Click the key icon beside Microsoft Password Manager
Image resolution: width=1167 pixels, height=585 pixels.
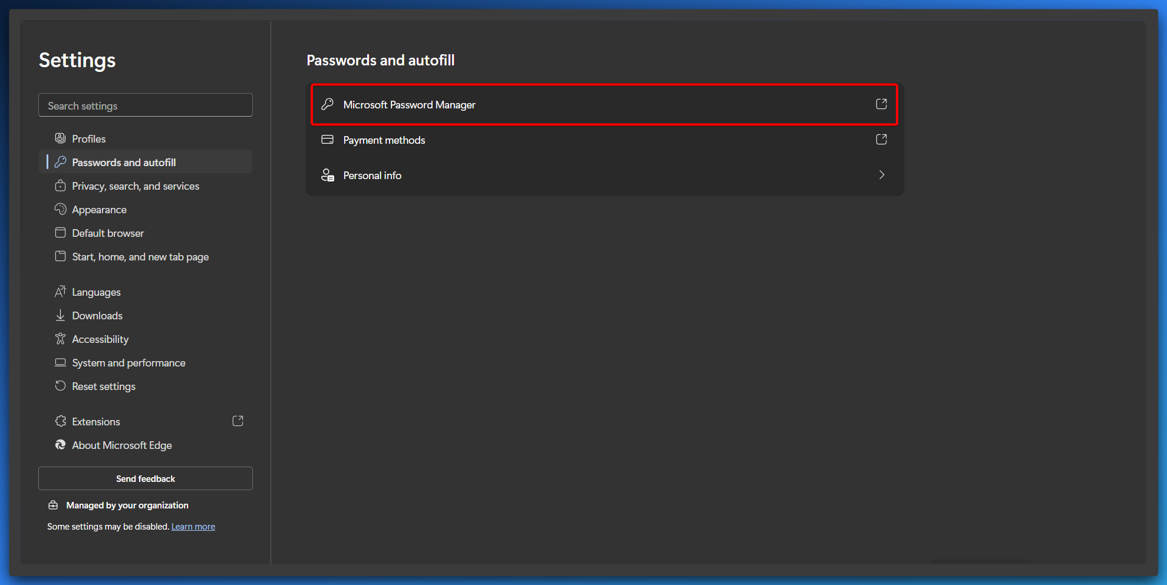328,104
